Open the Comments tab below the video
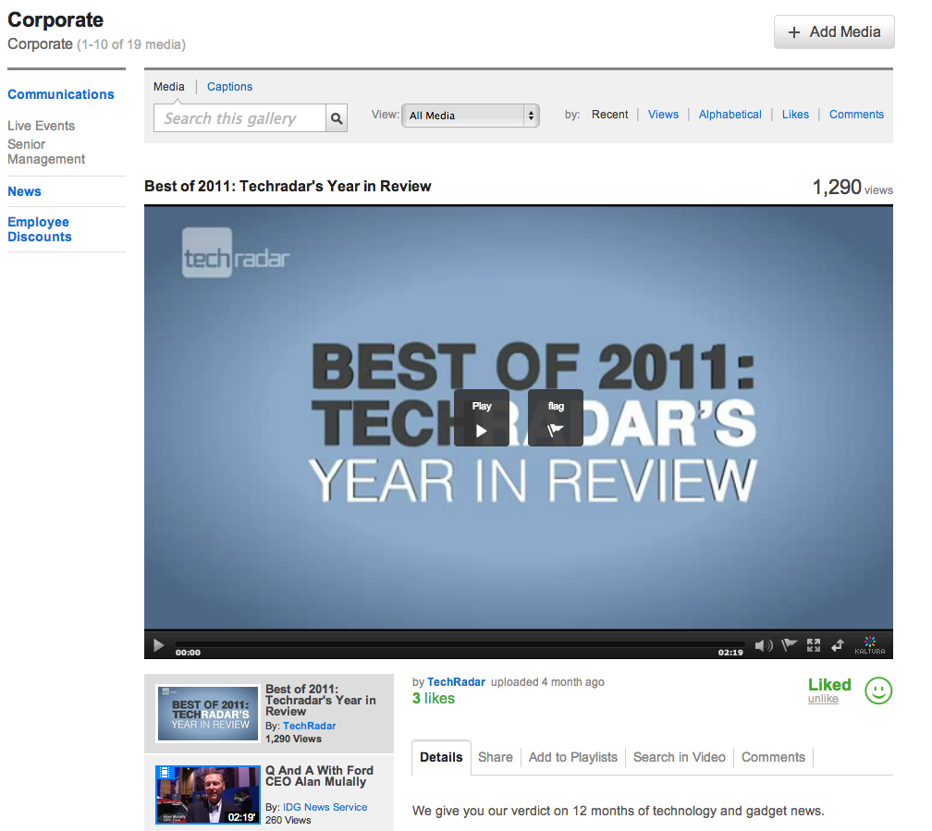The width and height of the screenshot is (932, 831). click(773, 757)
